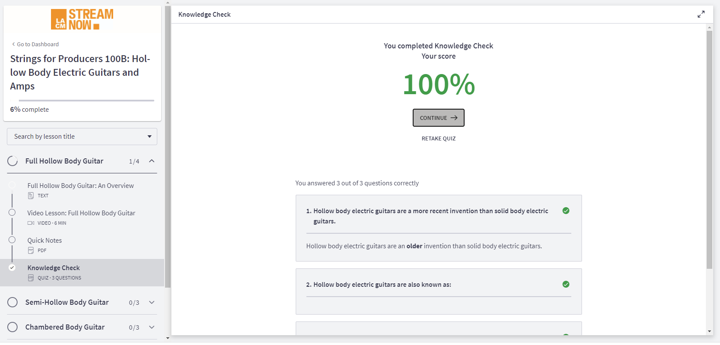Click question 2 'also known as' text
Screen dimensions: 720x345
382,285
